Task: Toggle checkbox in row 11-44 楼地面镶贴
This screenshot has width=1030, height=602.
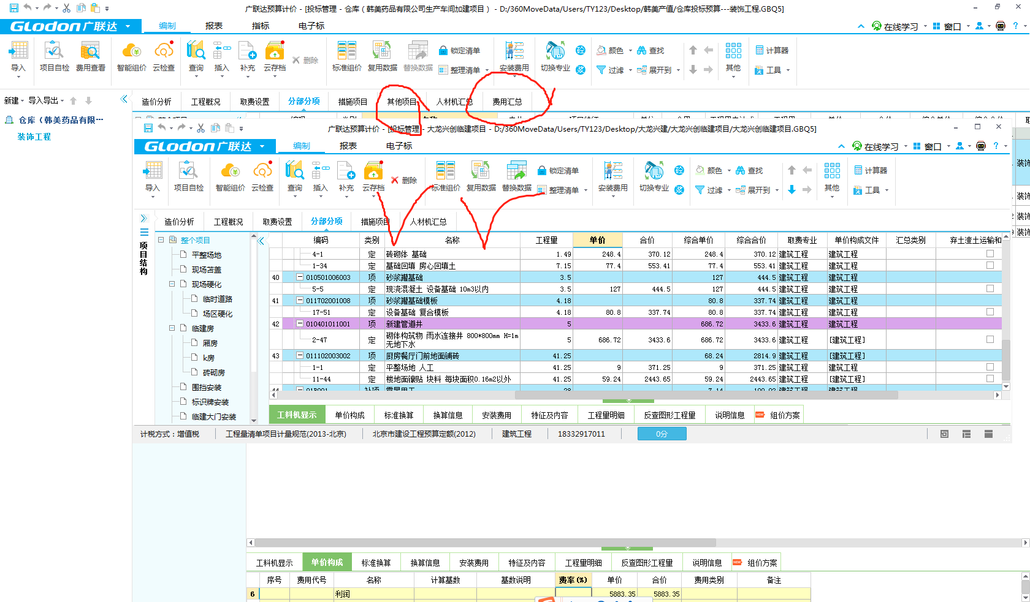Action: (x=990, y=378)
